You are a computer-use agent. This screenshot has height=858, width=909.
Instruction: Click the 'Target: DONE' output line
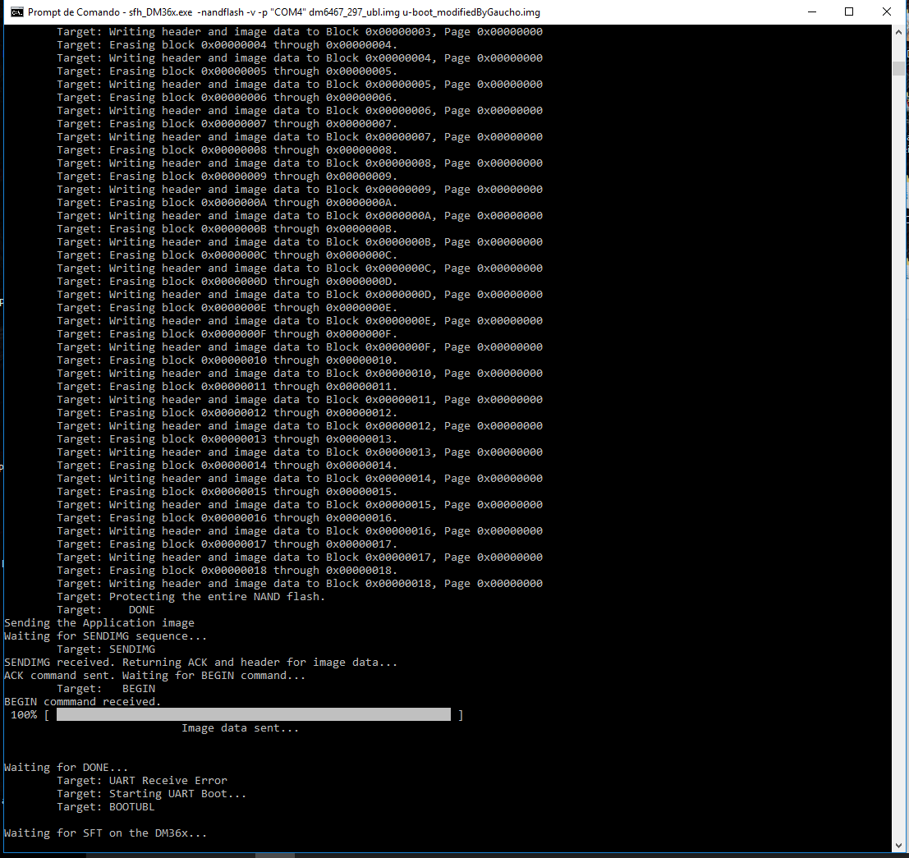[x=105, y=610]
